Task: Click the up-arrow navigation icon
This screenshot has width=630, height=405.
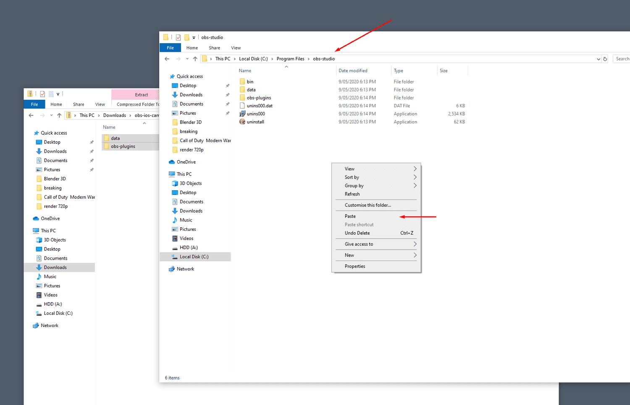Action: tap(195, 59)
